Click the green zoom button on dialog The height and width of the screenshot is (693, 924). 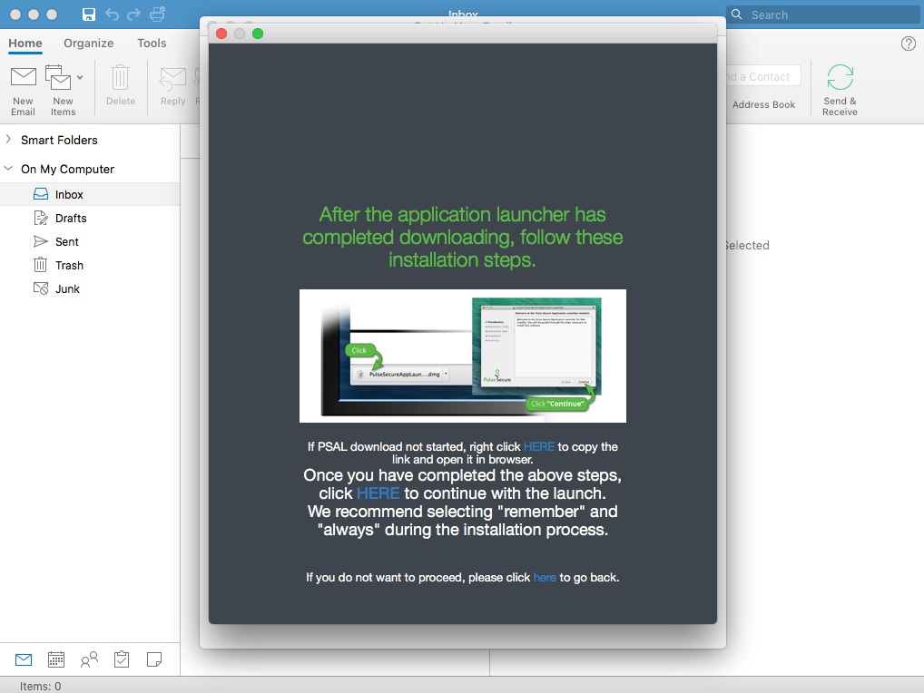[x=258, y=34]
